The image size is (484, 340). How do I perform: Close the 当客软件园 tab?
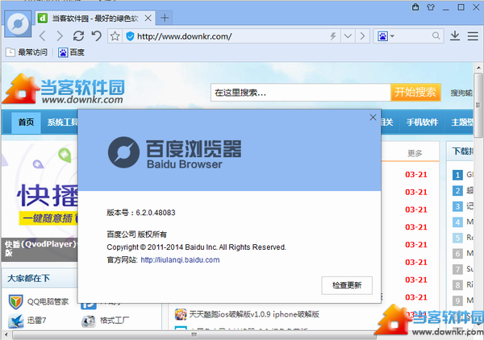click(x=148, y=19)
